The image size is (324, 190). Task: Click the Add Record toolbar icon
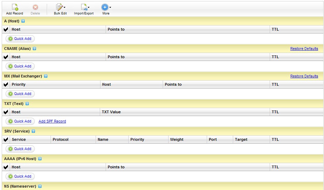15,7
